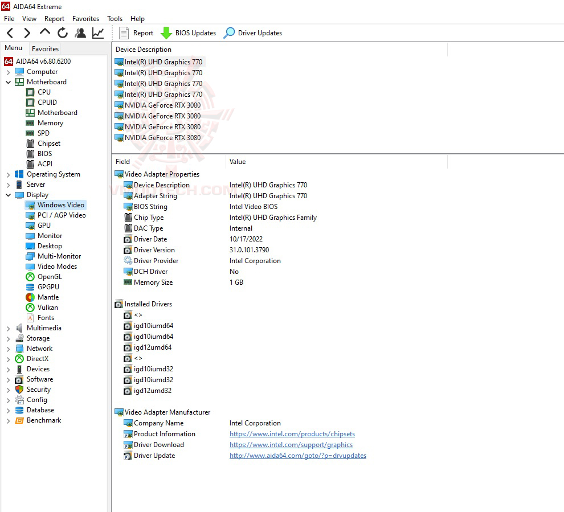
Task: Refresh the page with the refresh icon
Action: pos(63,33)
